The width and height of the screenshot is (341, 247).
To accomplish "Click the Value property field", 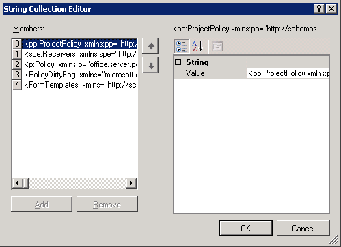I will pyautogui.click(x=288, y=73).
